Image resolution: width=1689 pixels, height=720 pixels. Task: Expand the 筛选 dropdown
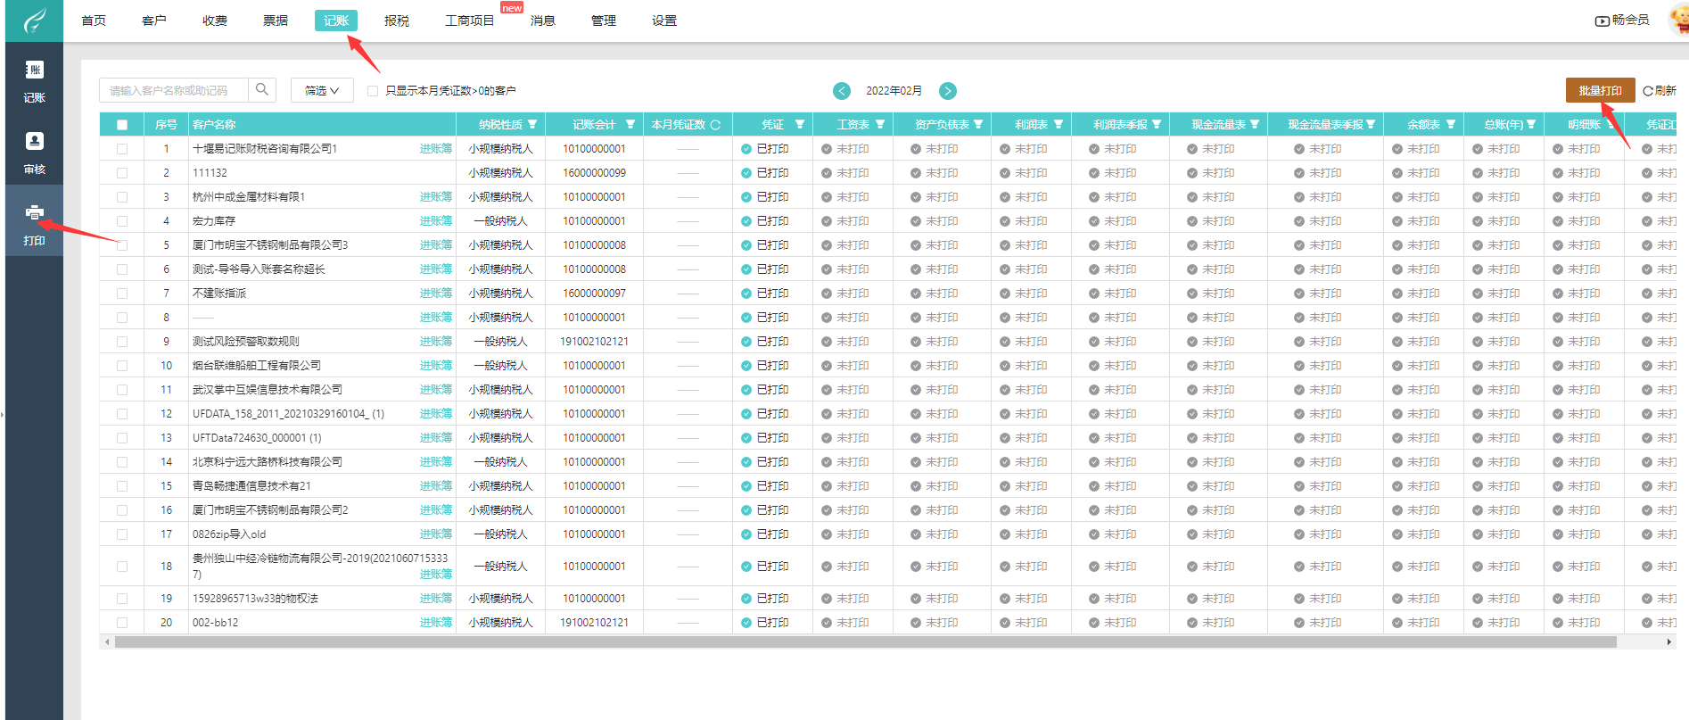(x=322, y=91)
